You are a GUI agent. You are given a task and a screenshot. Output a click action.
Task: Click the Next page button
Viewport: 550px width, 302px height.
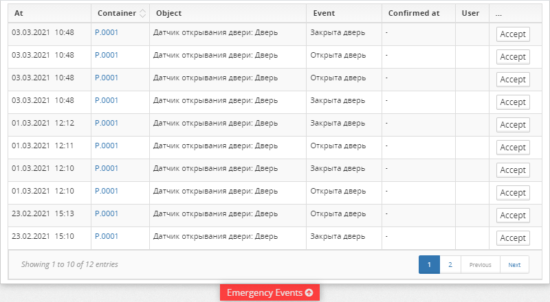[x=514, y=264]
